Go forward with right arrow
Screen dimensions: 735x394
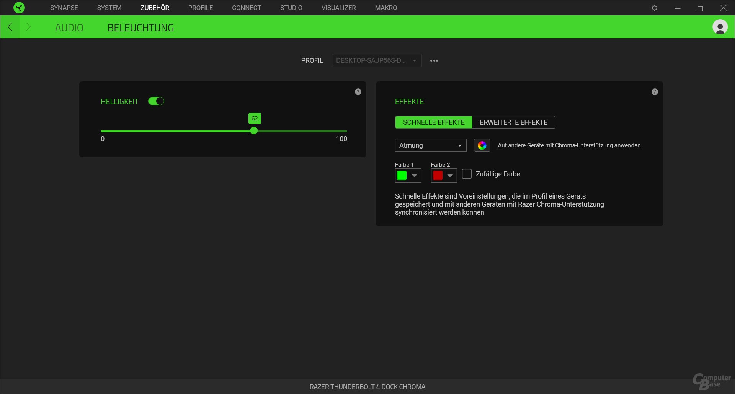(x=28, y=27)
